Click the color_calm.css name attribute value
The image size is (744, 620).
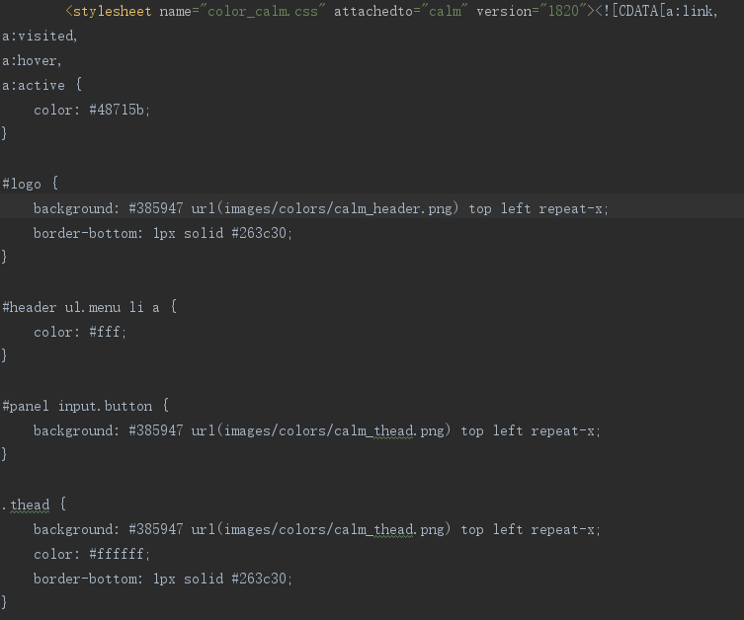coord(263,12)
